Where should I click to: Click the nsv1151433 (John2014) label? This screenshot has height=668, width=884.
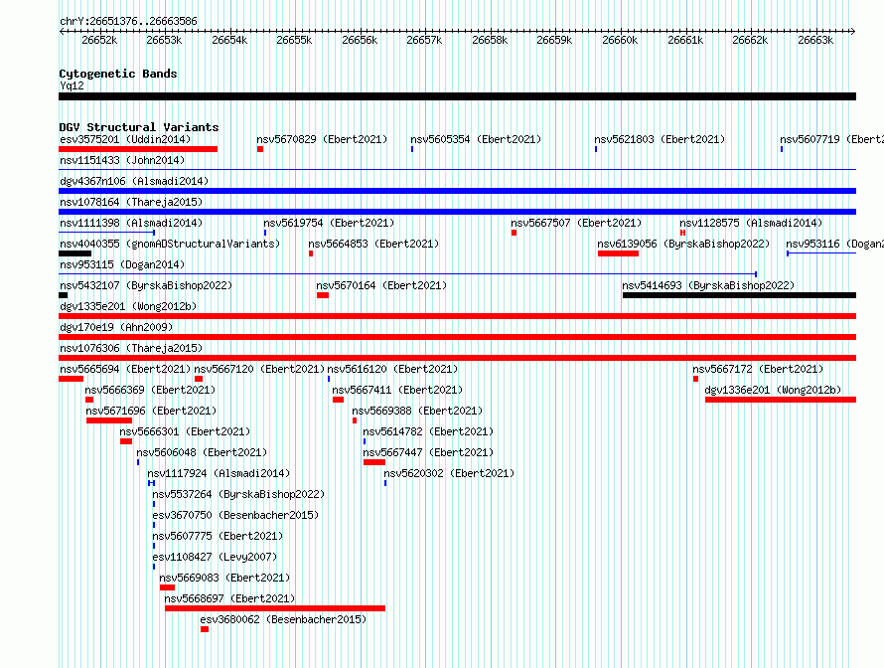click(x=122, y=160)
